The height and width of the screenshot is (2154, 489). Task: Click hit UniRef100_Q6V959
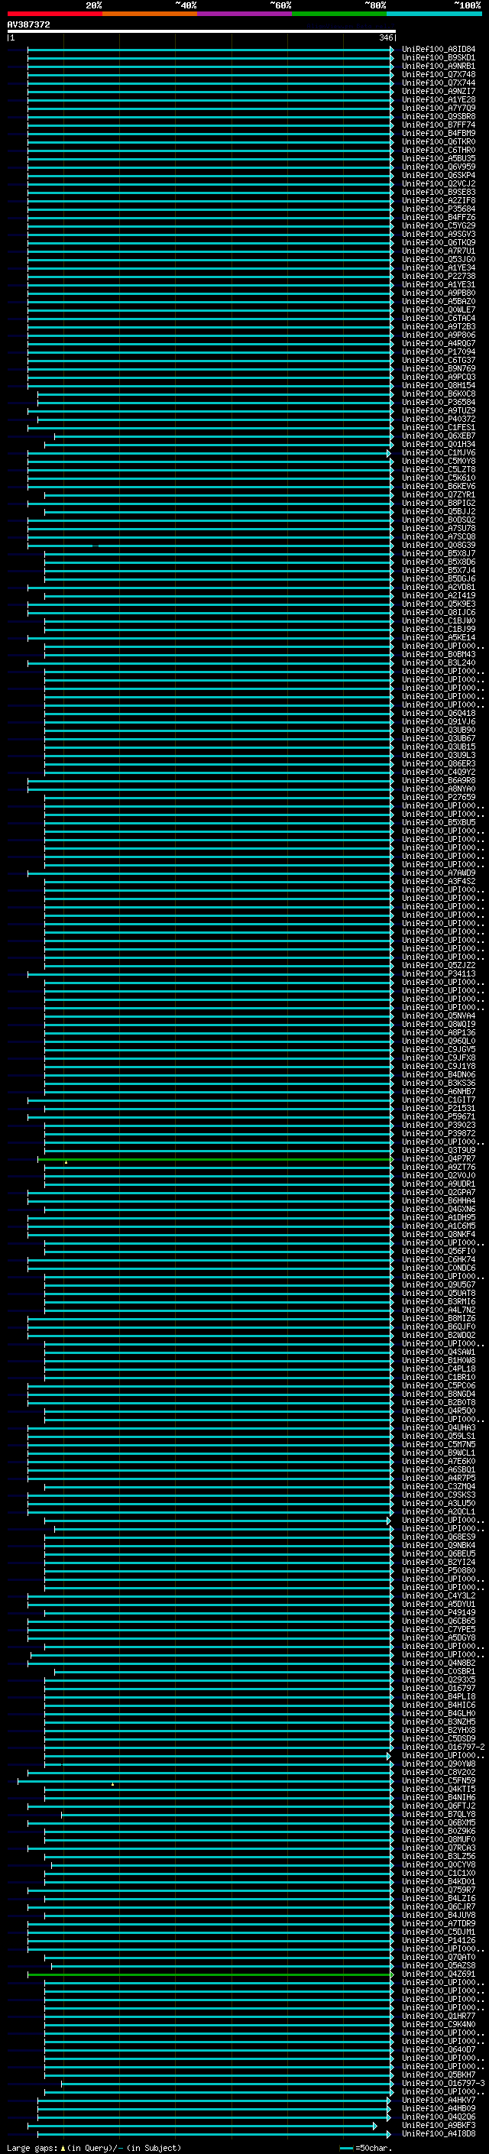pyautogui.click(x=438, y=167)
